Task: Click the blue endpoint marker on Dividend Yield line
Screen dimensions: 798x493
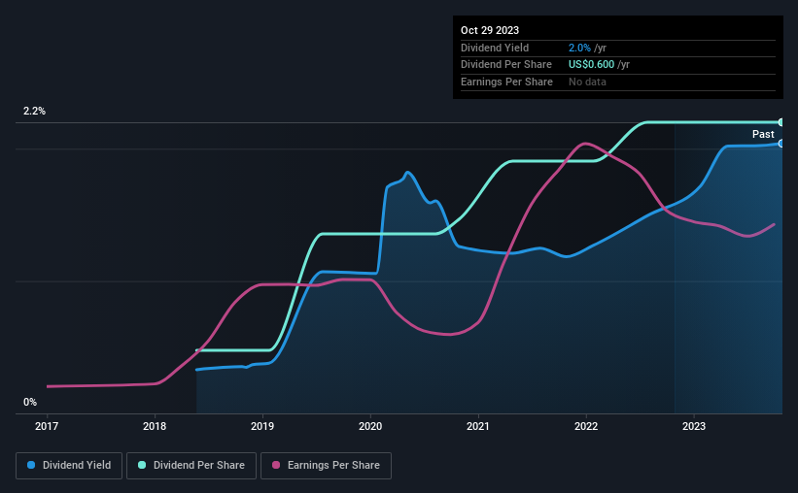Action: [x=781, y=144]
